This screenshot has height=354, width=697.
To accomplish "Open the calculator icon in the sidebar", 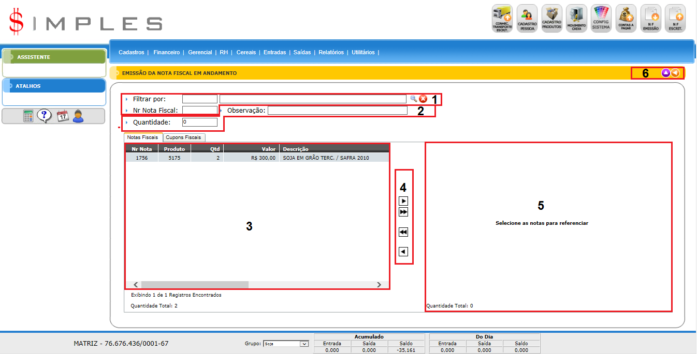I will (x=28, y=116).
